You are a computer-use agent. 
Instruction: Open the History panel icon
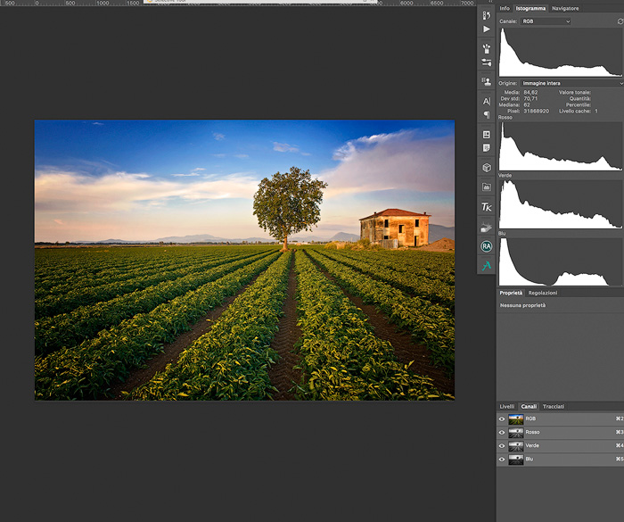click(487, 15)
